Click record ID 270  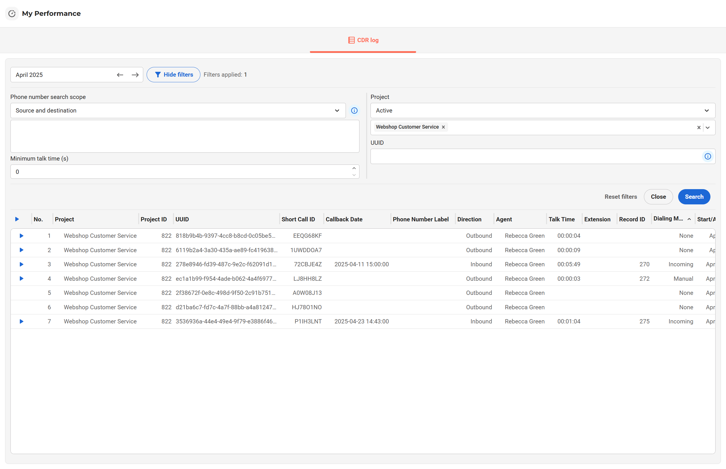(644, 264)
